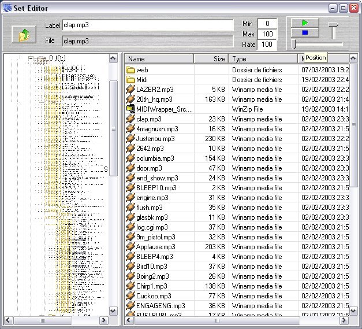Click the LAZER2.mp3 media file icon
Screen dimensions: 362x329
pos(130,90)
